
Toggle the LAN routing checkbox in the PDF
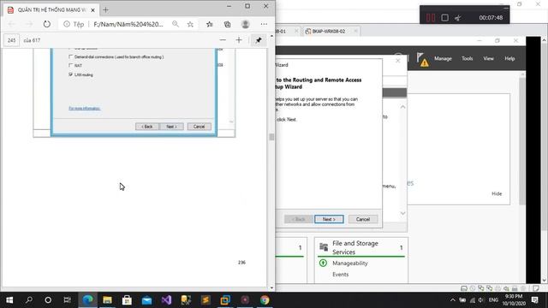(70, 74)
